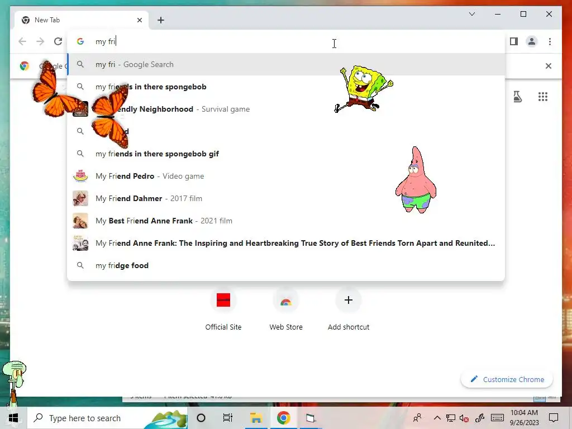Open File Explorer from the taskbar

coord(256,418)
